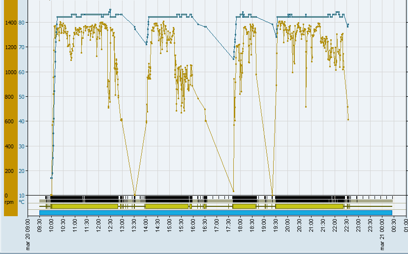This screenshot has height=254, width=408.
Task: Select the yellow status segment starting at 10:00
Action: 85,206
